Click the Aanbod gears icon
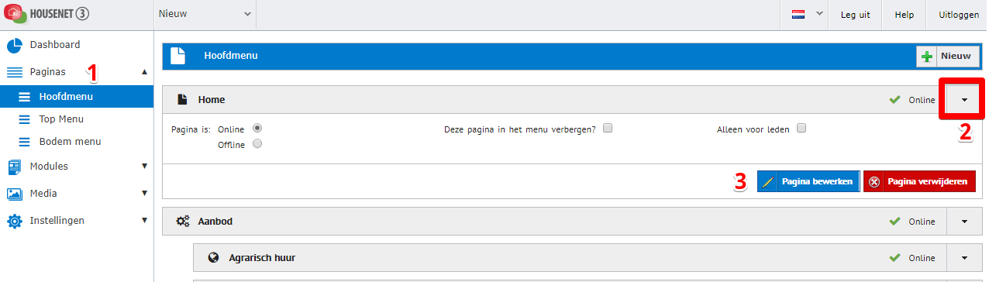Image resolution: width=989 pixels, height=282 pixels. 183,222
